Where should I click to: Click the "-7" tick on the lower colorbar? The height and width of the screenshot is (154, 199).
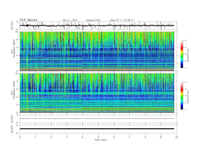pos(185,109)
